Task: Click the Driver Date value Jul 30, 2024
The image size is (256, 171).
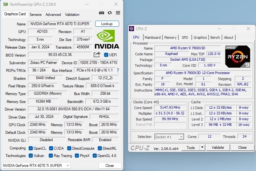Action: [44, 117]
